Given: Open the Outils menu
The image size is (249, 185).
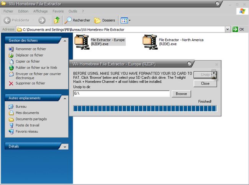Looking at the screenshot, I should [x=73, y=11].
